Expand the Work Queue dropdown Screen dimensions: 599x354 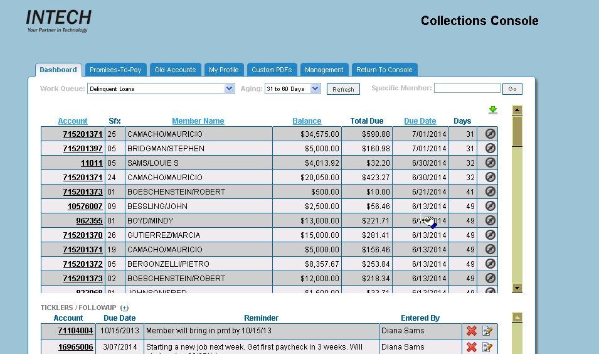pyautogui.click(x=229, y=89)
